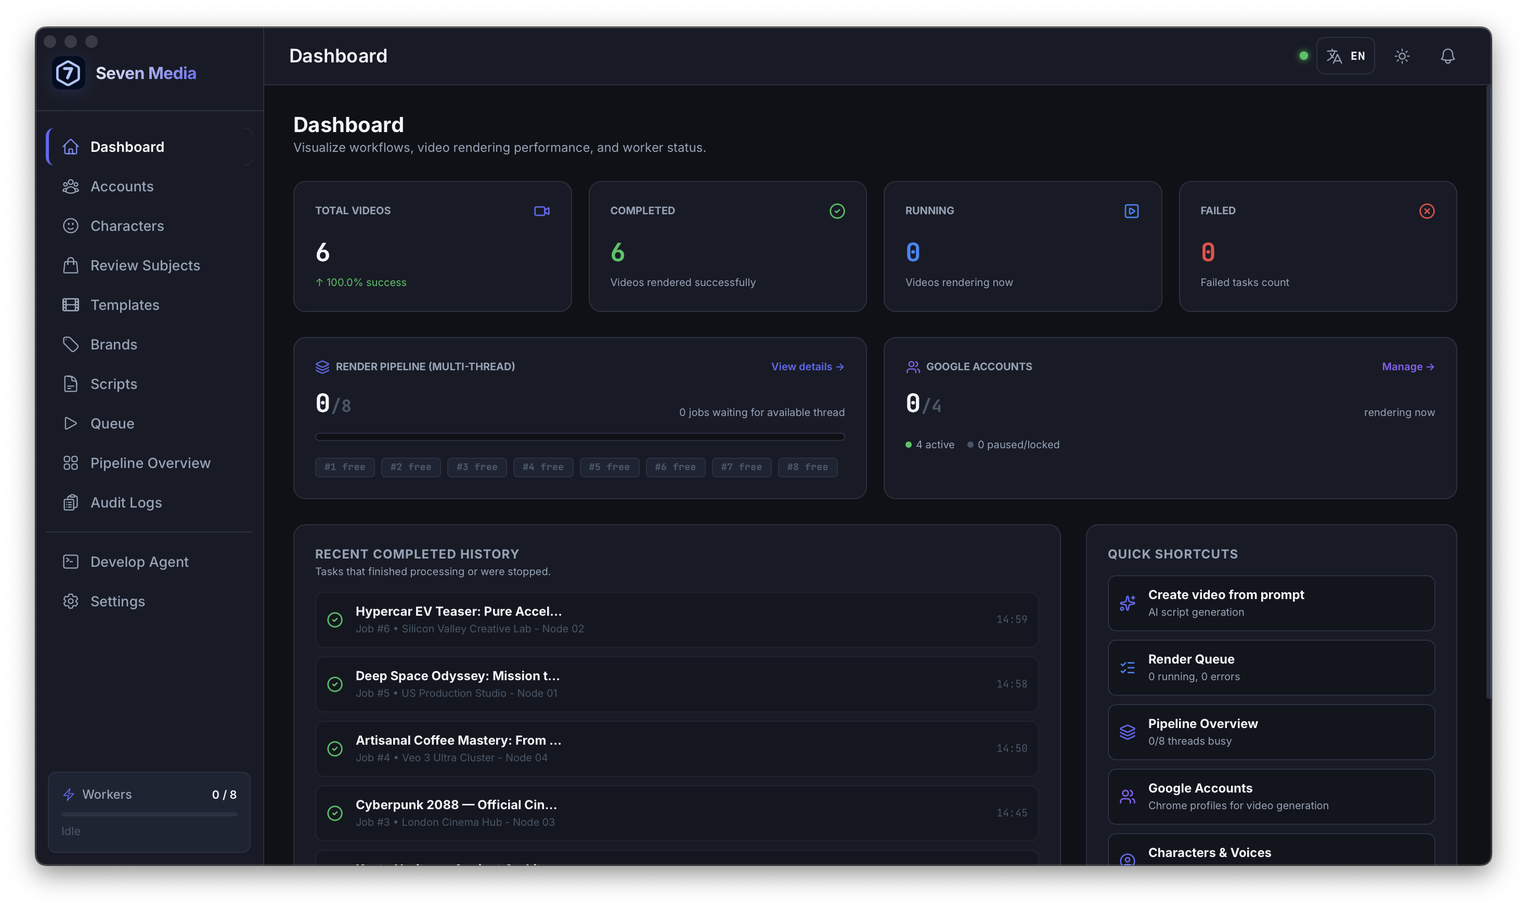Click thread chip #1 free
1527x909 pixels.
point(344,468)
